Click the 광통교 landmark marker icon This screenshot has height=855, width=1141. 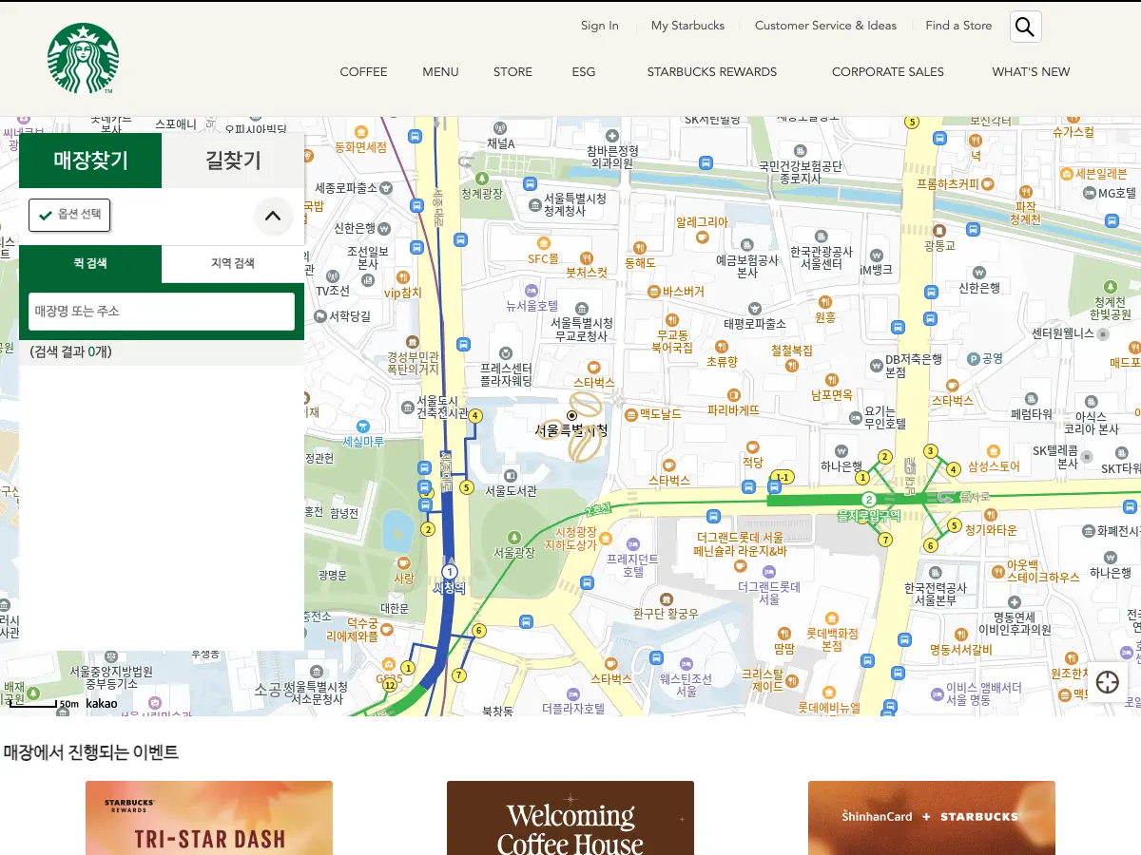939,230
